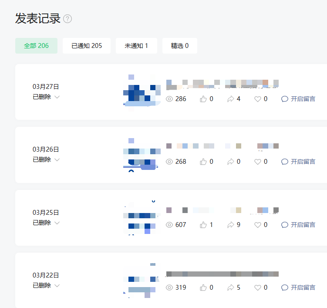Click the views eye icon showing 268
The image size is (327, 308).
point(169,162)
